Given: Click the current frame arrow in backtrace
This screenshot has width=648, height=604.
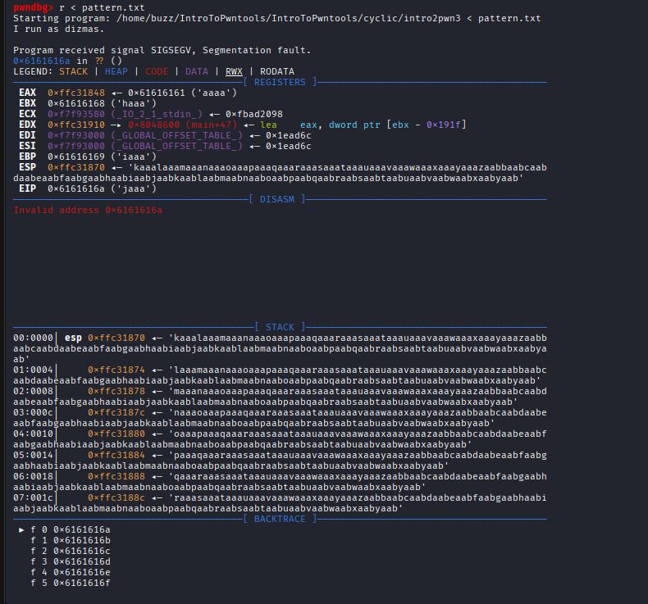Looking at the screenshot, I should (22, 529).
